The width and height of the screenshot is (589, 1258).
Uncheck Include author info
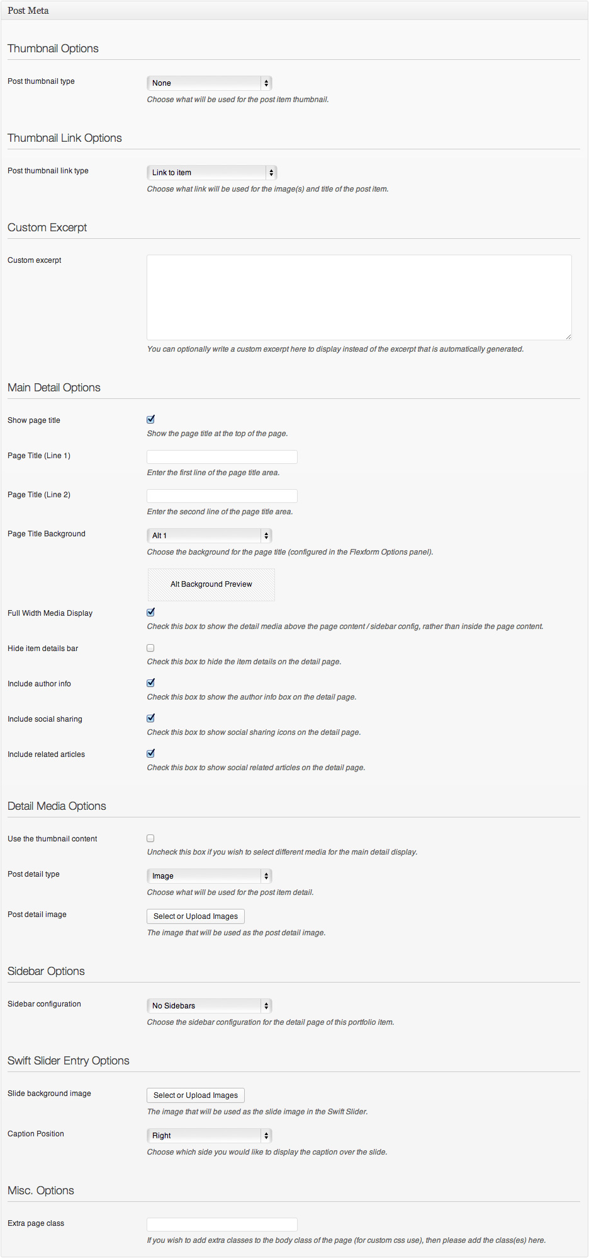coord(150,683)
